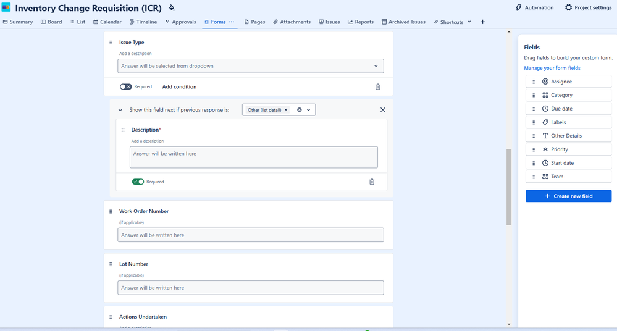Grab the Description field drag handle
The height and width of the screenshot is (331, 617).
click(x=123, y=130)
